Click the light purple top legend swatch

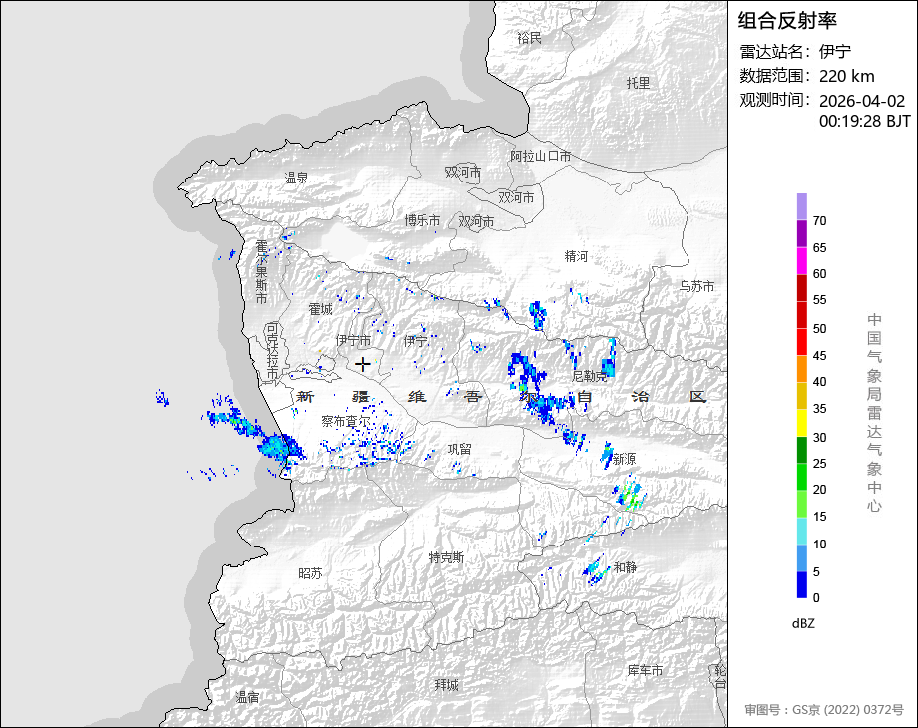pos(801,207)
